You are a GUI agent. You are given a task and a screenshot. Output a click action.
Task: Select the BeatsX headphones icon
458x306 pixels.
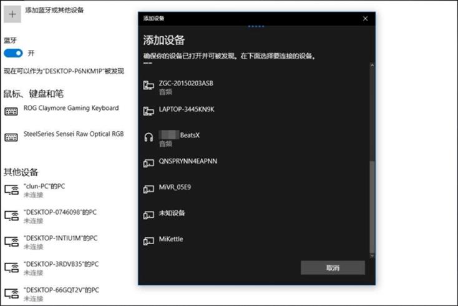[149, 137]
